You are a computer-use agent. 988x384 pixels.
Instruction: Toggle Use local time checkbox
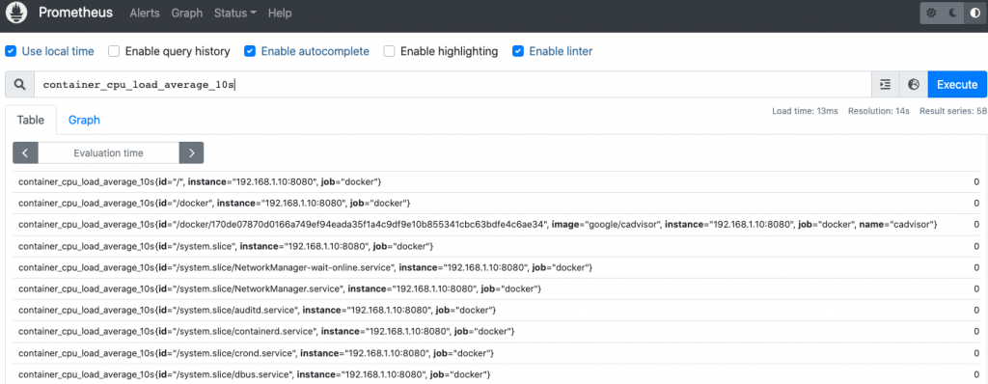point(11,51)
